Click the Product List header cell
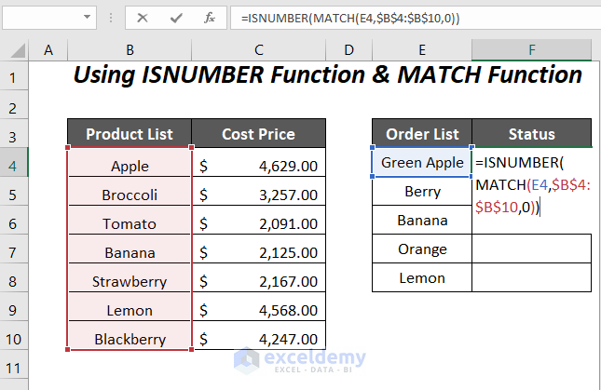601x390 pixels. pyautogui.click(x=130, y=134)
